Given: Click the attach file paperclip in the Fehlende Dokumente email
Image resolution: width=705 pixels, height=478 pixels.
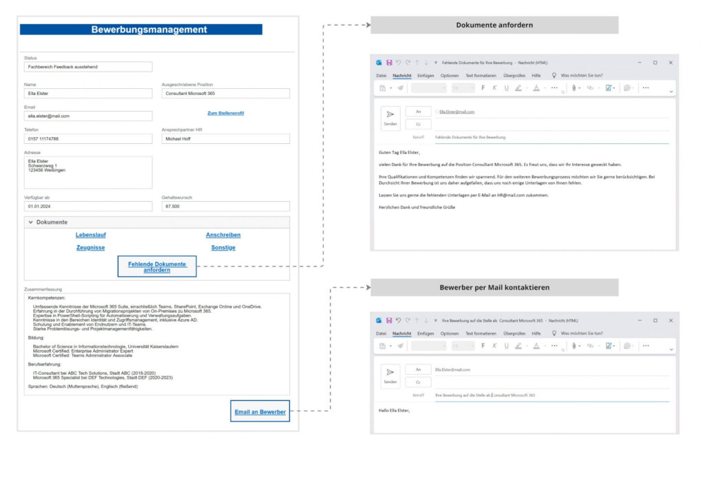Looking at the screenshot, I should 573,88.
